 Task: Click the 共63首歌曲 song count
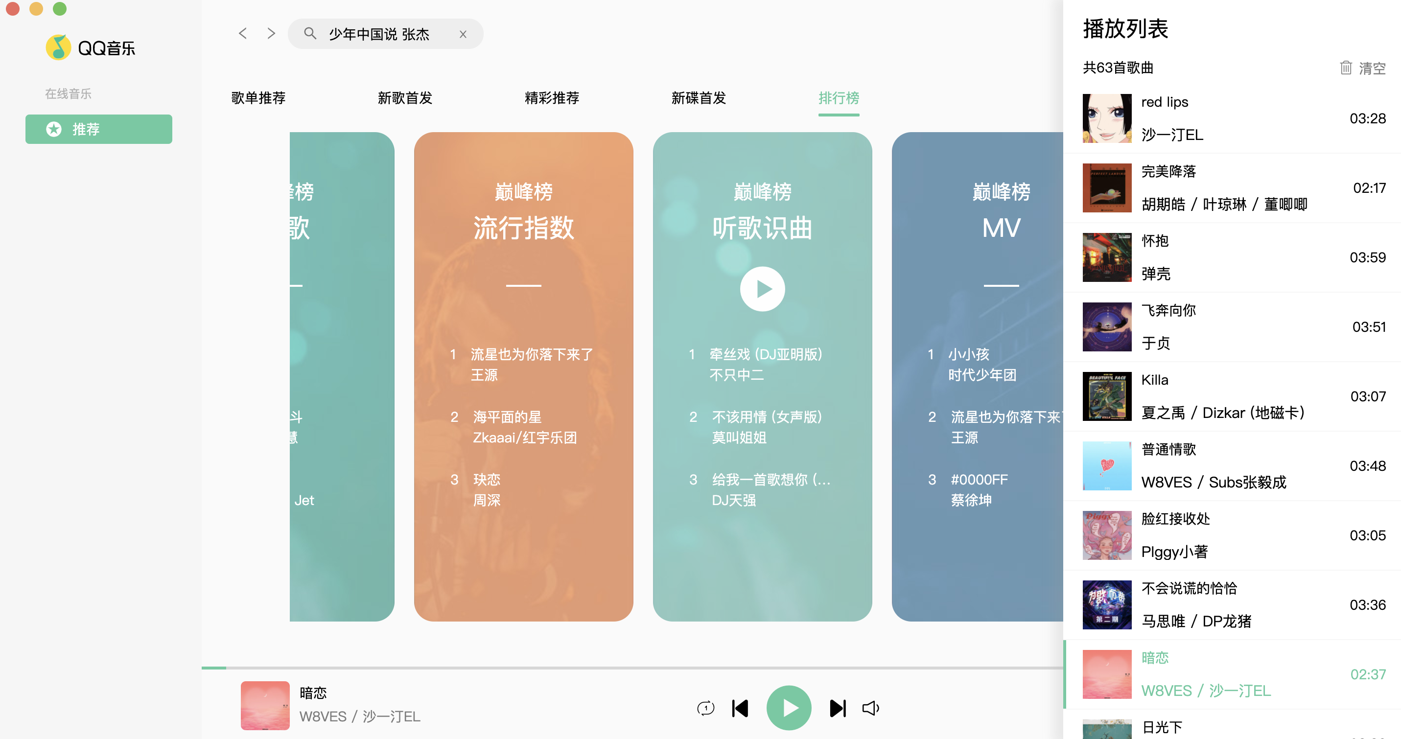pos(1118,68)
